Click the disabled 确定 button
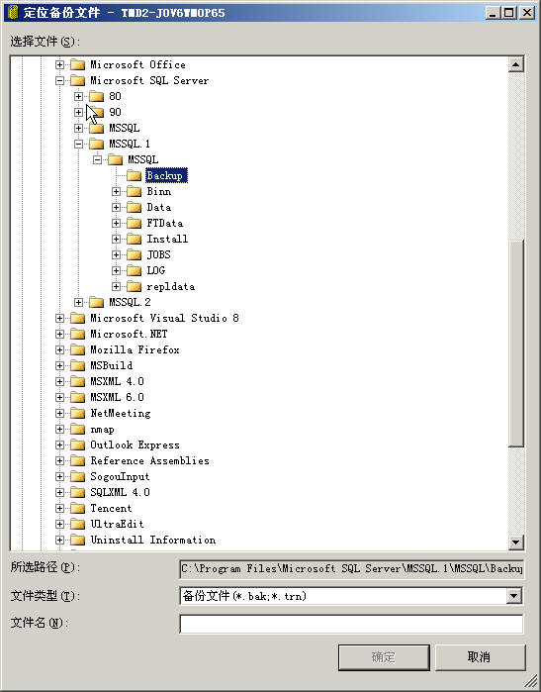The height and width of the screenshot is (692, 541). pos(384,657)
